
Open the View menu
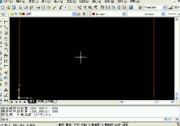[33, 2]
